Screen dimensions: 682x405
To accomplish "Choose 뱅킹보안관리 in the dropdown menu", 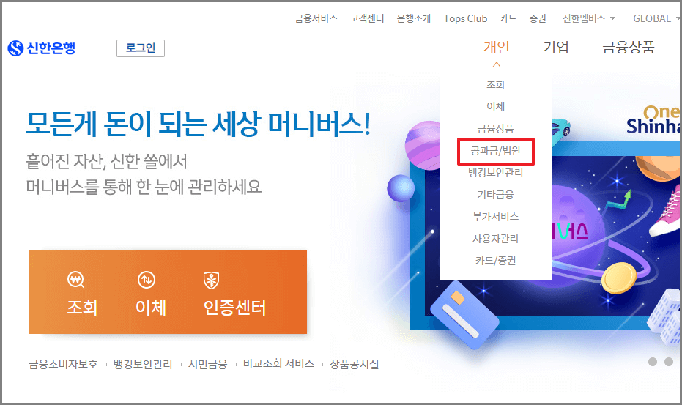I will [495, 172].
